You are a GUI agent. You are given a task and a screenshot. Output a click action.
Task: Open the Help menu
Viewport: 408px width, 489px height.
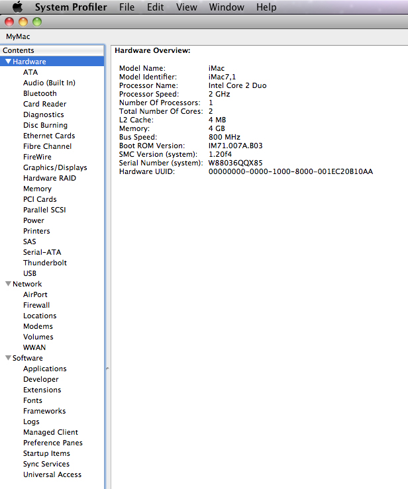pos(266,7)
